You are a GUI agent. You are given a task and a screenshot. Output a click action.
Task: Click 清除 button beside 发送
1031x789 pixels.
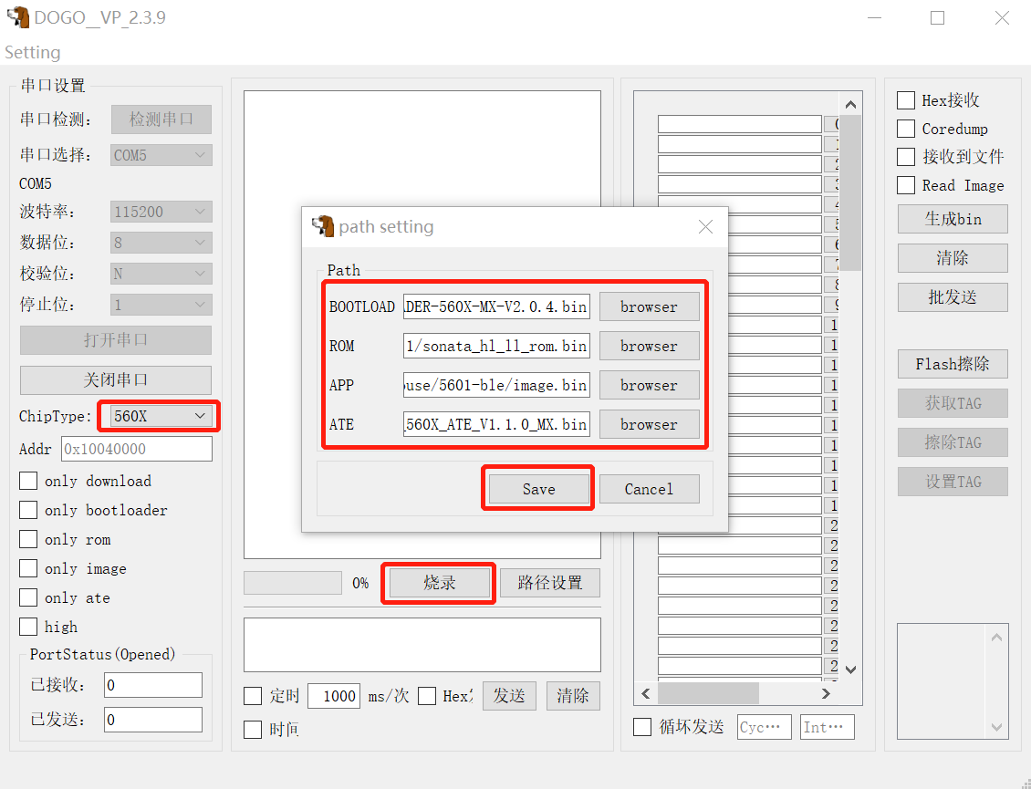573,696
